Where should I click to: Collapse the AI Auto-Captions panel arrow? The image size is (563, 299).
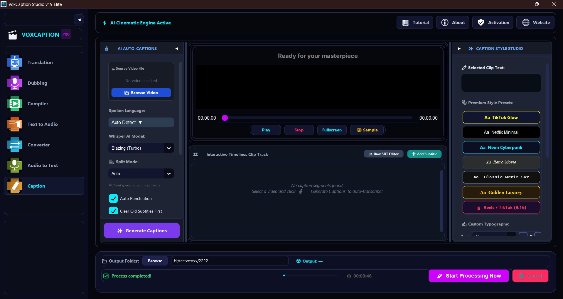click(177, 49)
